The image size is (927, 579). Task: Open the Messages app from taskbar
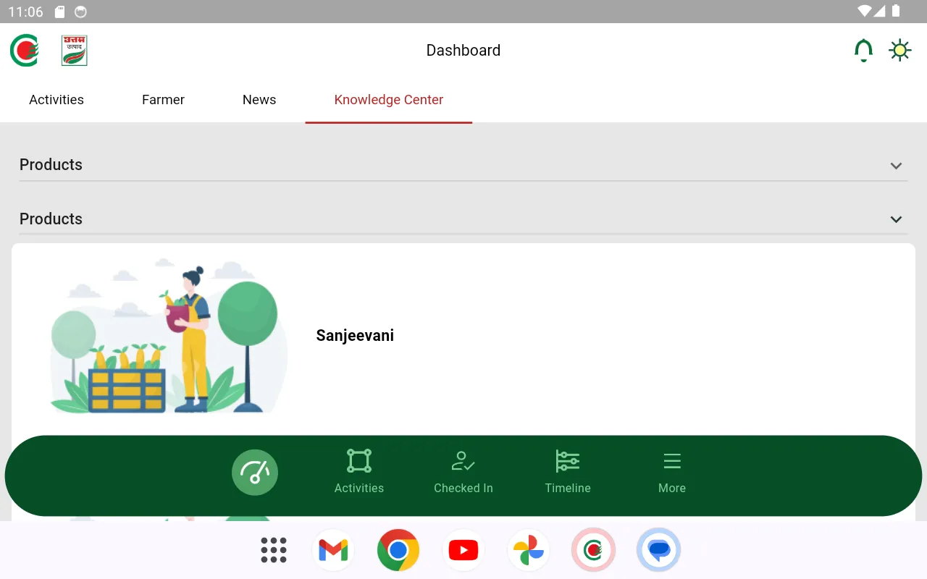(659, 550)
